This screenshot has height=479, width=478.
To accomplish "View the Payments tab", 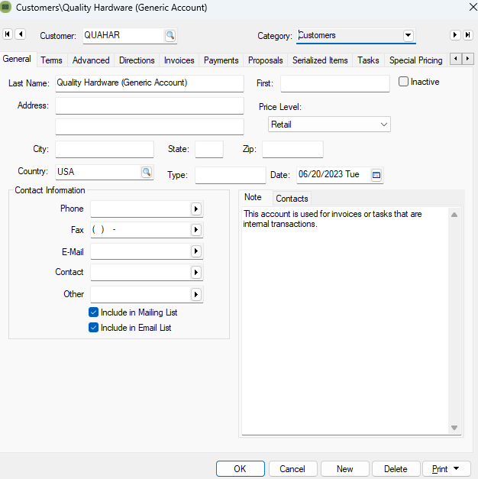I will 221,60.
